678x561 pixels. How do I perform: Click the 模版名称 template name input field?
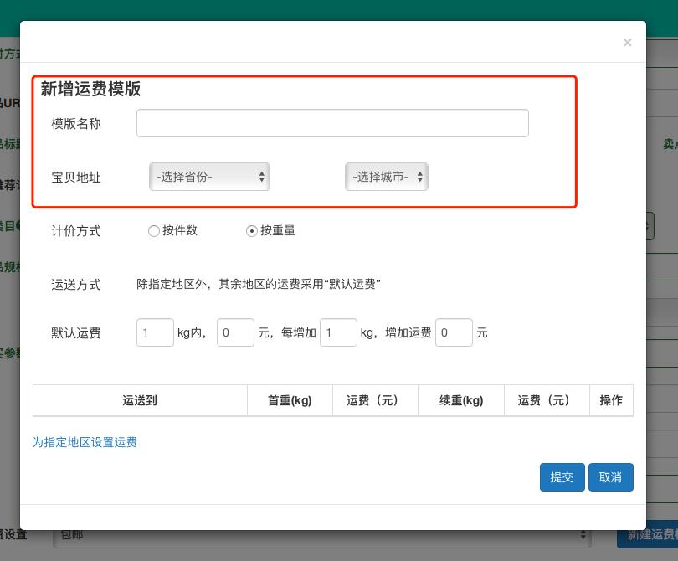332,122
